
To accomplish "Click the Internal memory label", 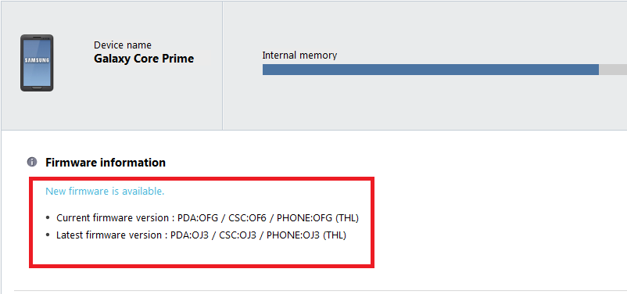I will point(299,56).
